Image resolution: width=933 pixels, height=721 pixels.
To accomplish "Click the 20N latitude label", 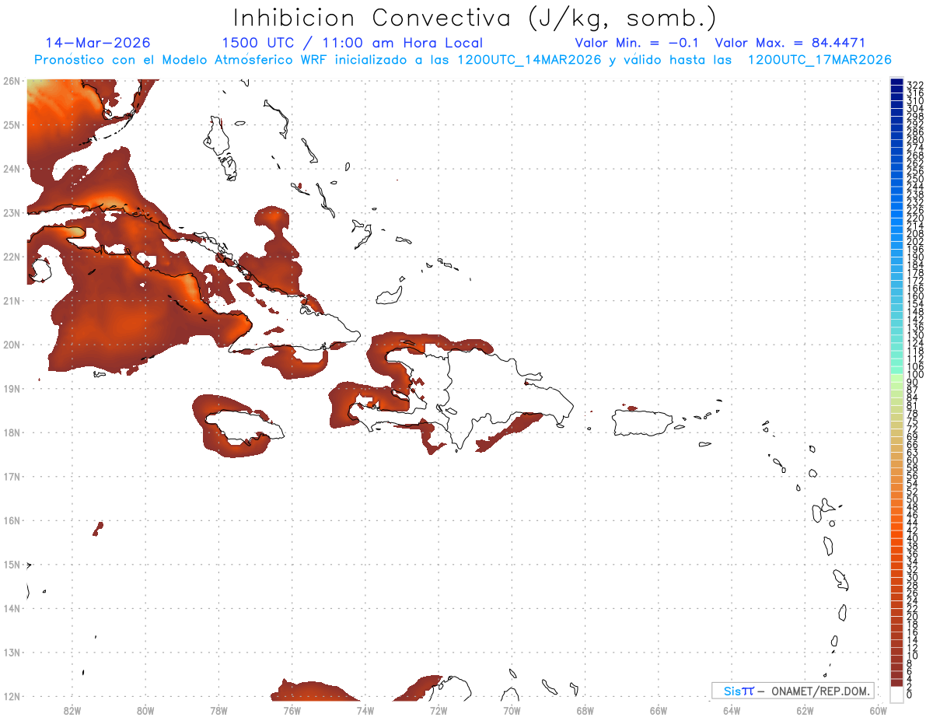I will 12,344.
